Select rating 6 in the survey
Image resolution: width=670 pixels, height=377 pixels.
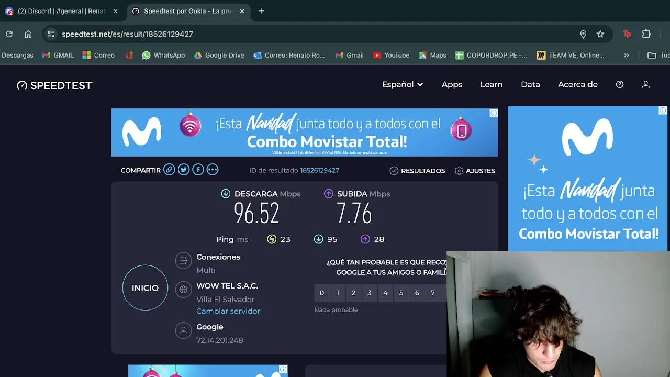[417, 293]
